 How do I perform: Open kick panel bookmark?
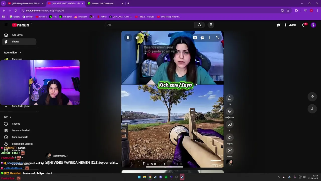(x=65, y=17)
